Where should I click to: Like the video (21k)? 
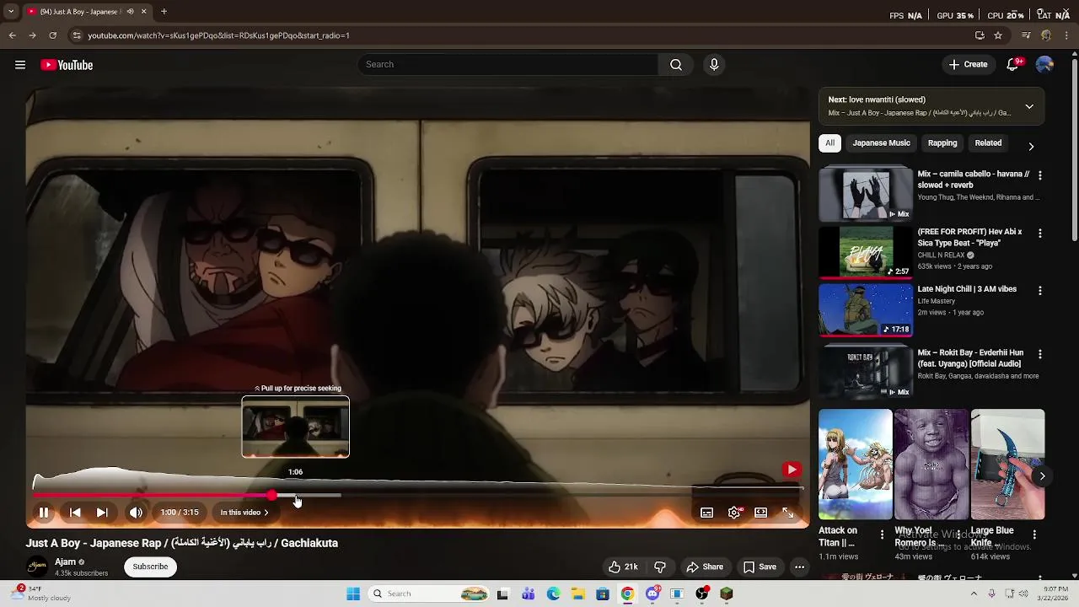click(x=623, y=567)
